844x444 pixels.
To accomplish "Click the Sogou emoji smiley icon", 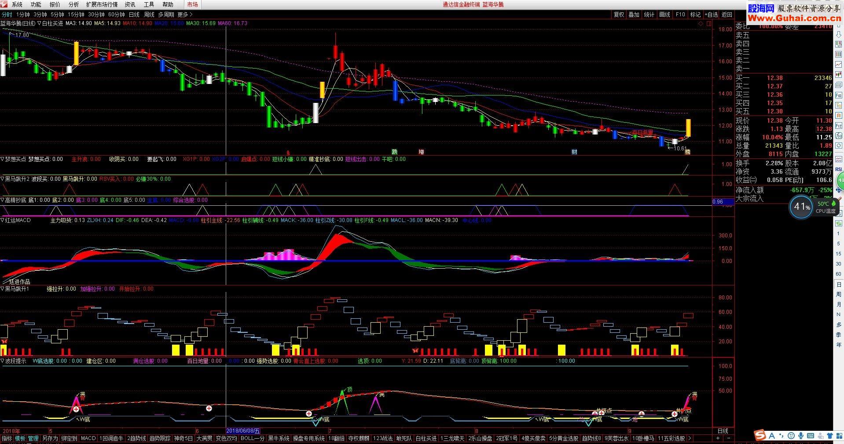I will 791,436.
